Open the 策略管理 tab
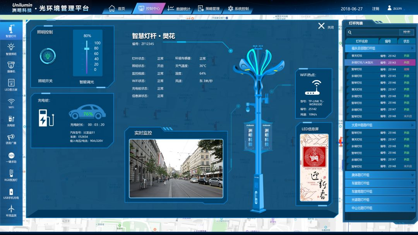The image size is (418, 235). 209,9
